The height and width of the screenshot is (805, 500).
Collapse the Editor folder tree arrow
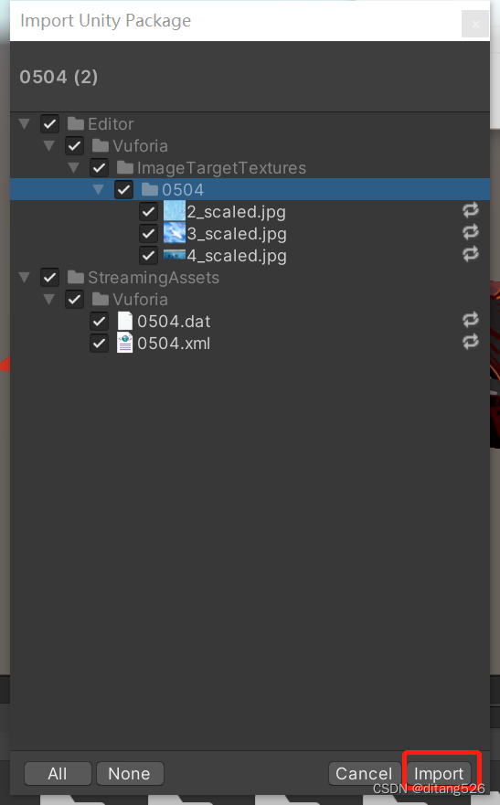(x=24, y=123)
